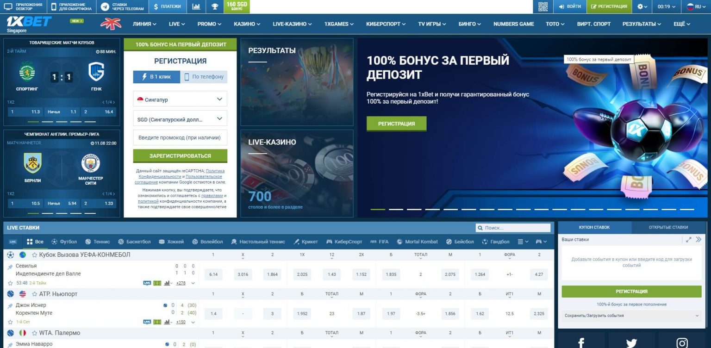The height and width of the screenshot is (348, 711).
Task: Click the trophy icon in top bar
Action: (215, 6)
